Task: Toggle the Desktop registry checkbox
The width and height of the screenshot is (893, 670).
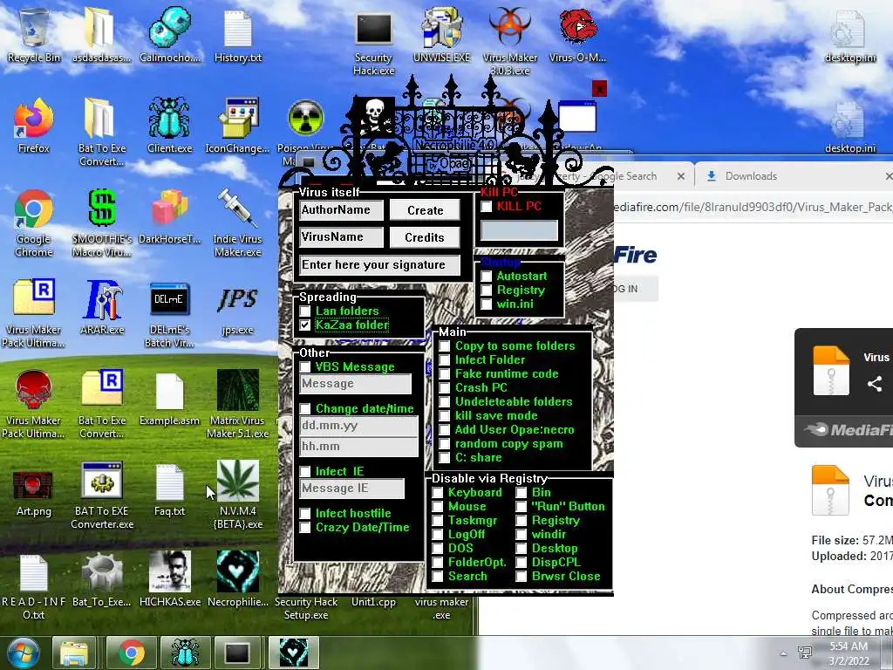Action: point(521,548)
